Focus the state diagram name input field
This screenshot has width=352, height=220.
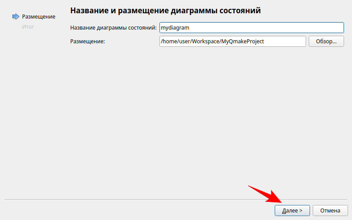(x=251, y=28)
